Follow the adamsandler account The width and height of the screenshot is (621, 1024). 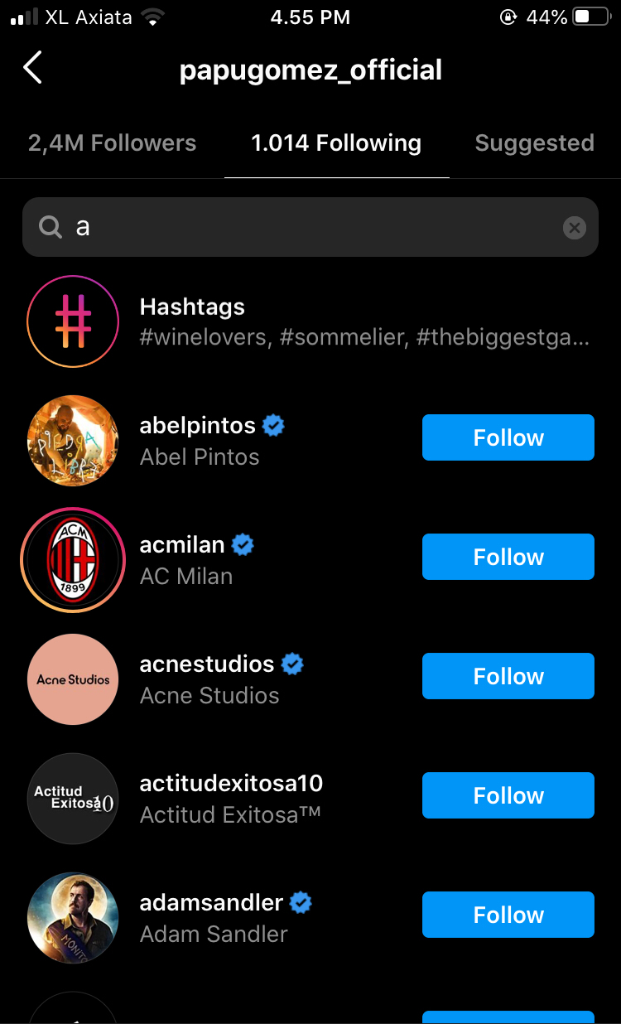coord(508,915)
